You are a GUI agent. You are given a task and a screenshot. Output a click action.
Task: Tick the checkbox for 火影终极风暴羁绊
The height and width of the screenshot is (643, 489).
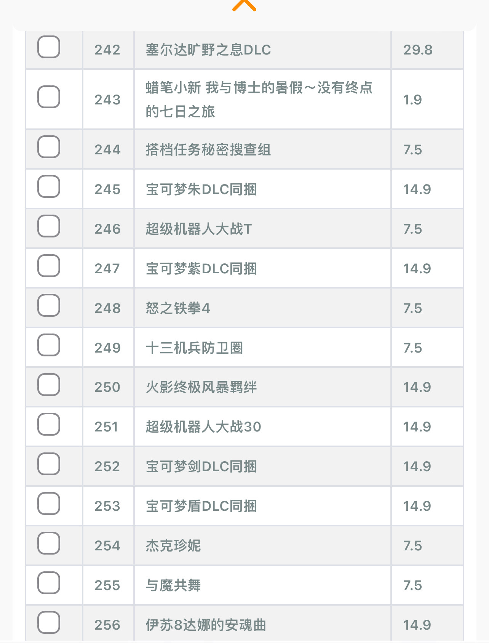tap(49, 385)
